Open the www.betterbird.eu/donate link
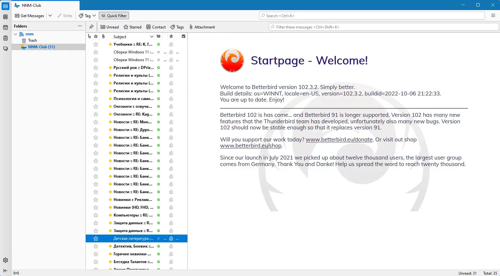This screenshot has height=276, width=500. (x=339, y=139)
